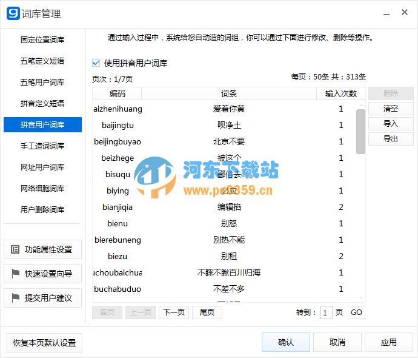Click the disabled 首页 button
The image size is (418, 358).
point(107,312)
